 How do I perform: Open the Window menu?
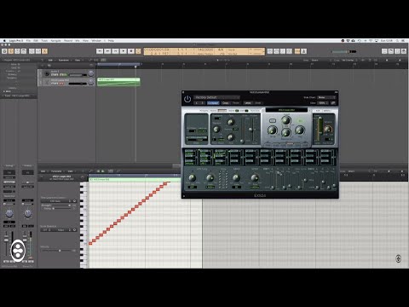[96, 41]
